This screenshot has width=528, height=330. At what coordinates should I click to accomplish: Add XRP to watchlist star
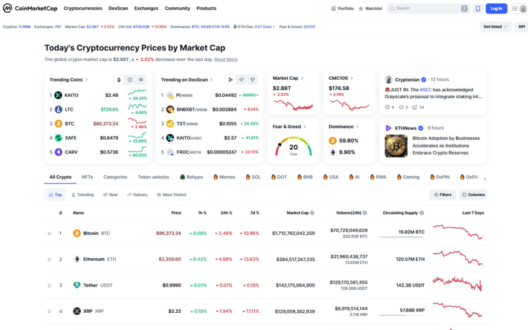[50, 312]
